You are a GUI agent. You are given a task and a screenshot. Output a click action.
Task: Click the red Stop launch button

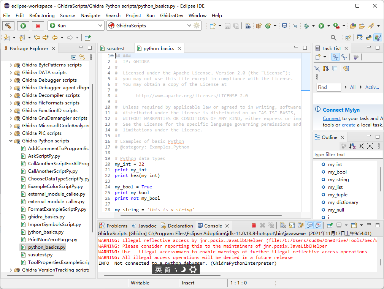38,26
